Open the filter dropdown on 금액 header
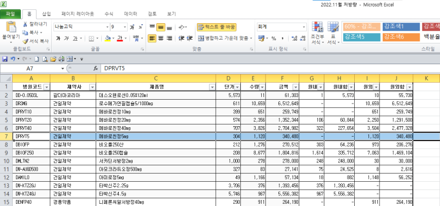 pos(295,87)
